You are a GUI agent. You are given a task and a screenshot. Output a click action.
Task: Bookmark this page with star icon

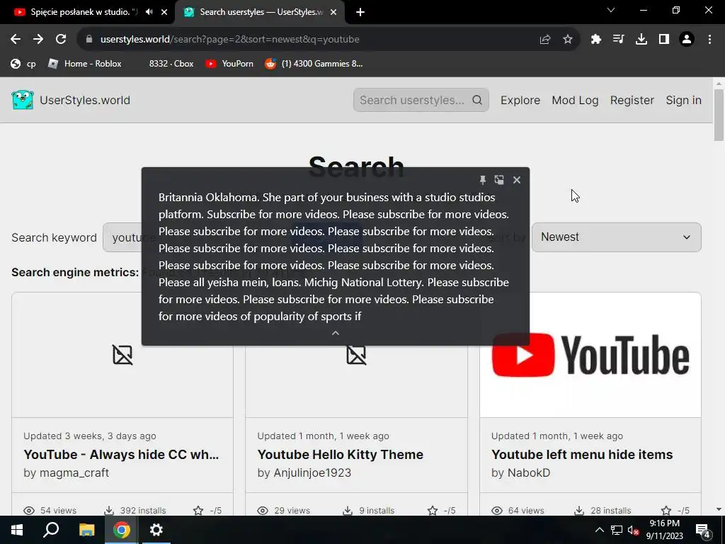568,40
